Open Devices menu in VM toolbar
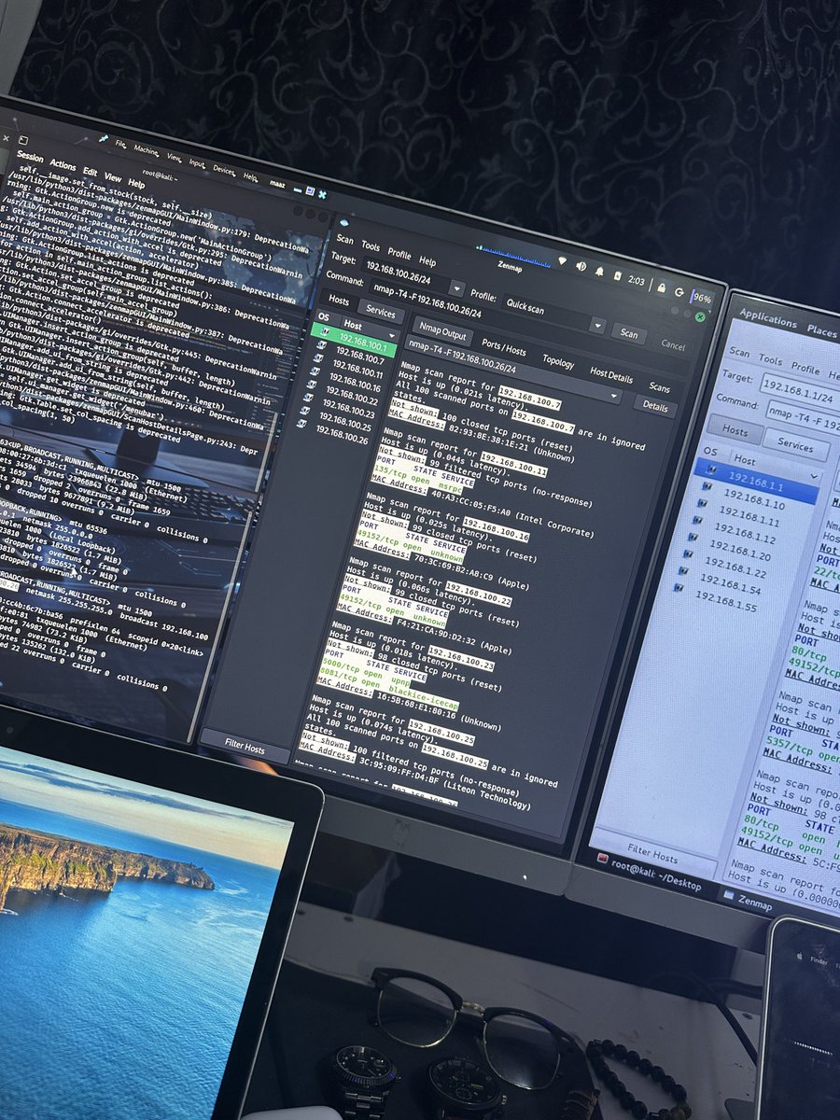 tap(223, 169)
